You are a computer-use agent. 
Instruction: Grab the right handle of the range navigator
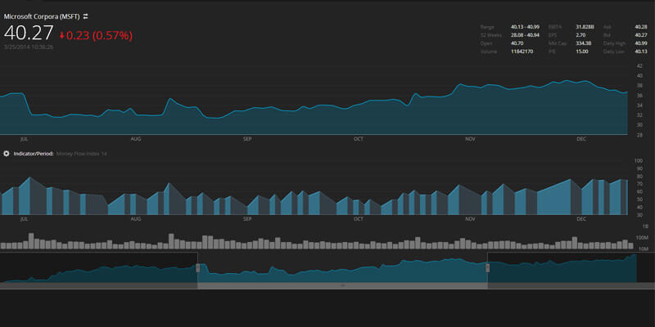[487, 268]
